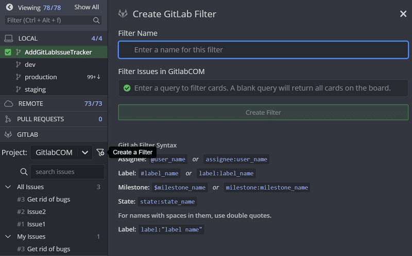Click the GitLab fox icon in sidebar
The height and width of the screenshot is (256, 412).
[8, 135]
